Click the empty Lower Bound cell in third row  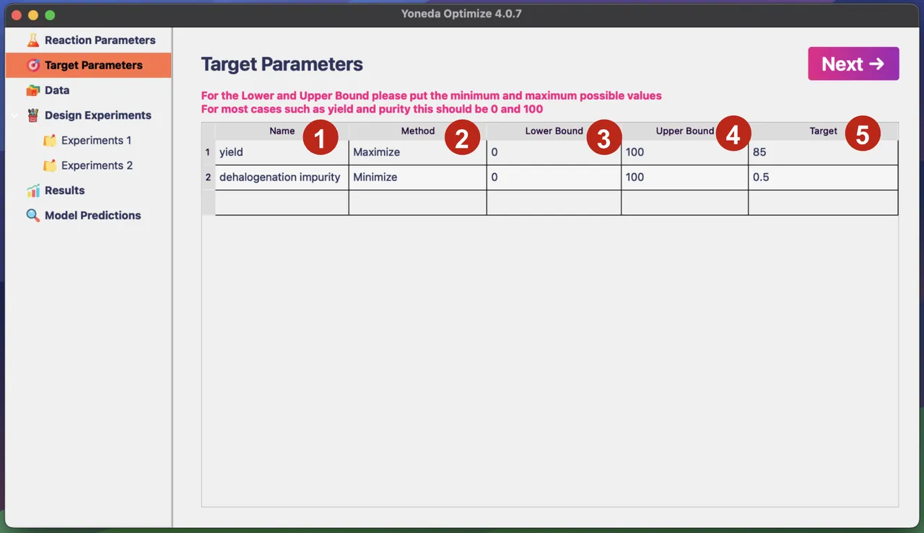(x=554, y=203)
